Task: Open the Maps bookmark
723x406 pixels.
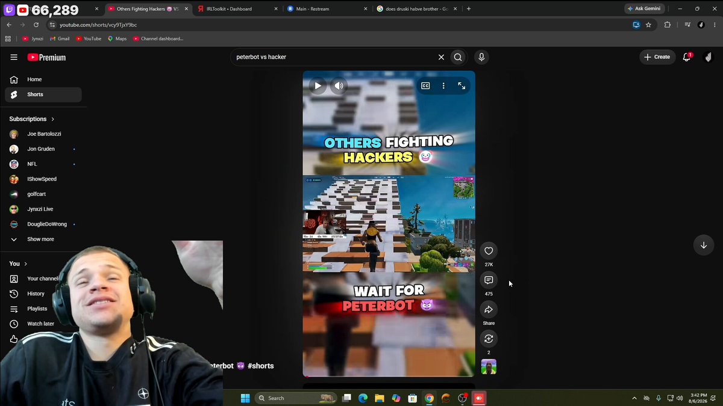Action: [117, 38]
